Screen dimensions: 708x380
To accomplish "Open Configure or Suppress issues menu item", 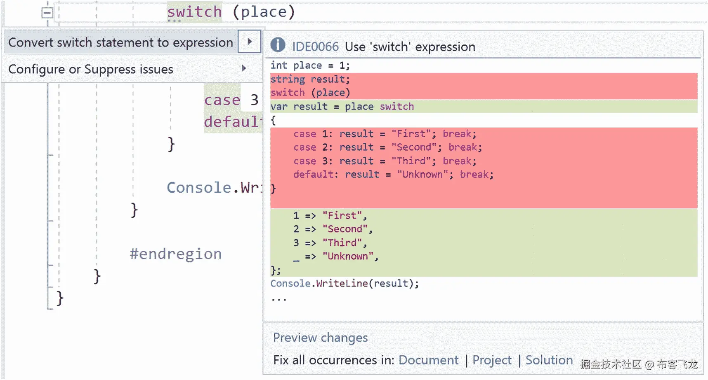I will 91,69.
